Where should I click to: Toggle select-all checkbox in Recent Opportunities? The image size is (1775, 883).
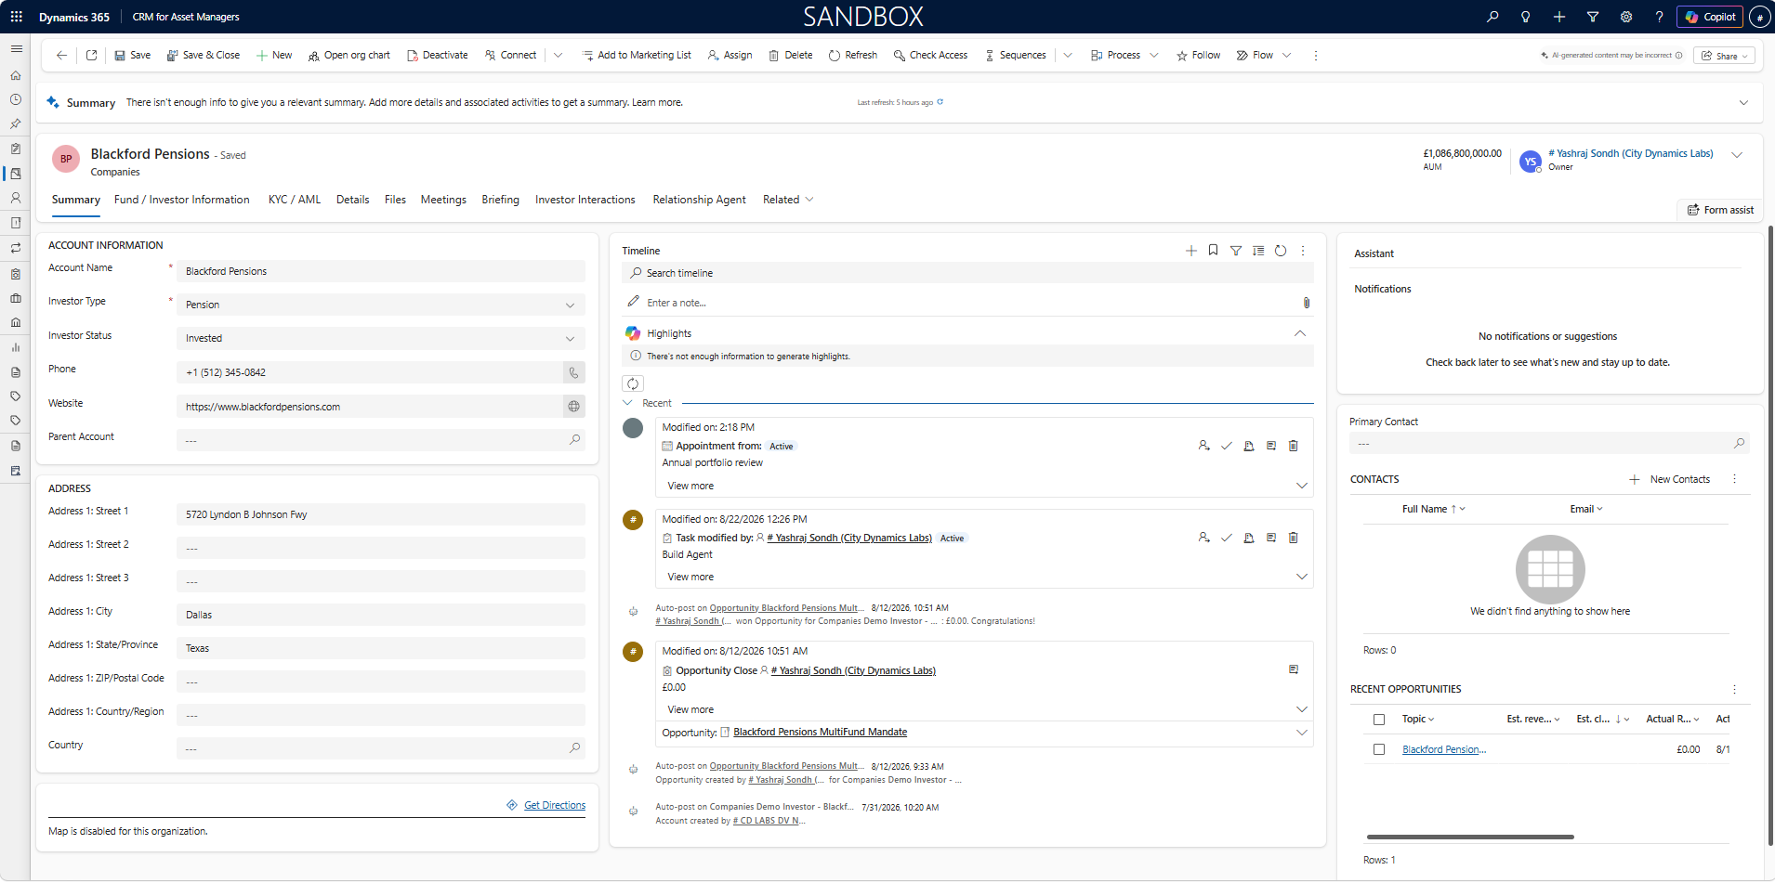click(1379, 720)
